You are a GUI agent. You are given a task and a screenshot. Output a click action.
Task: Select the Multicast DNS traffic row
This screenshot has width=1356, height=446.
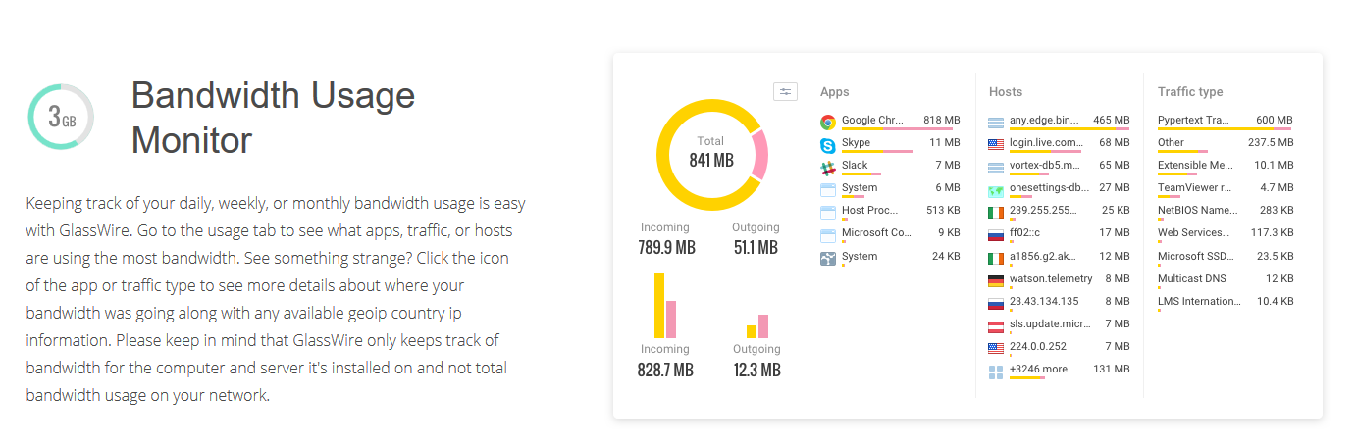tap(1191, 278)
